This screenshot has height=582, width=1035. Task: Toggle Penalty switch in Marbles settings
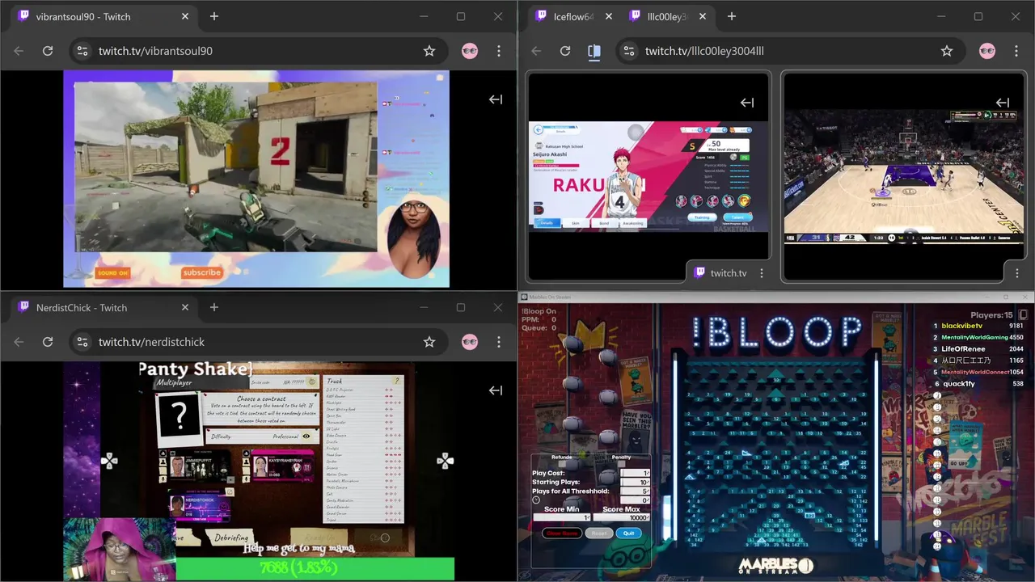(621, 464)
